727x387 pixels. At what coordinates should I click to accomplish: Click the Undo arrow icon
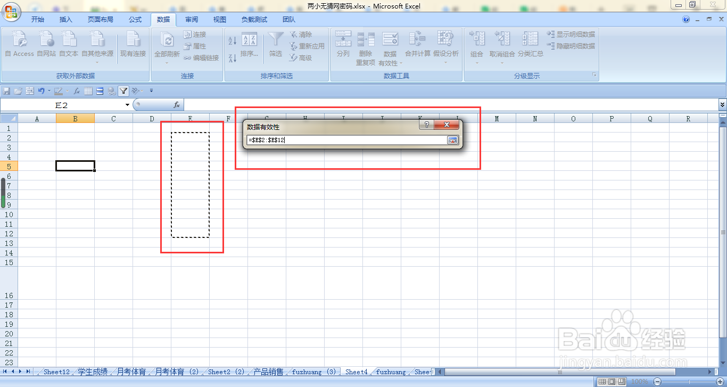pyautogui.click(x=41, y=91)
